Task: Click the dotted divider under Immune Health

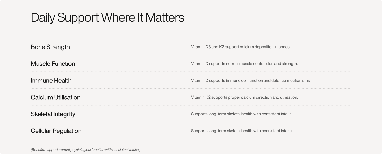Action: pos(191,89)
